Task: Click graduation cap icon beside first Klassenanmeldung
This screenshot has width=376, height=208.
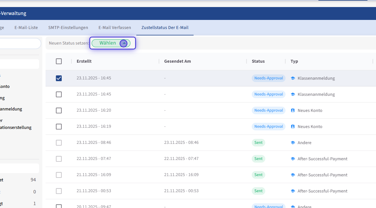Action: 293,78
